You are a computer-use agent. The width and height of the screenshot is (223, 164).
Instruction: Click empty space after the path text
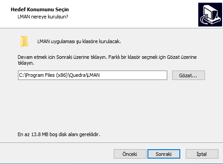point(134,75)
